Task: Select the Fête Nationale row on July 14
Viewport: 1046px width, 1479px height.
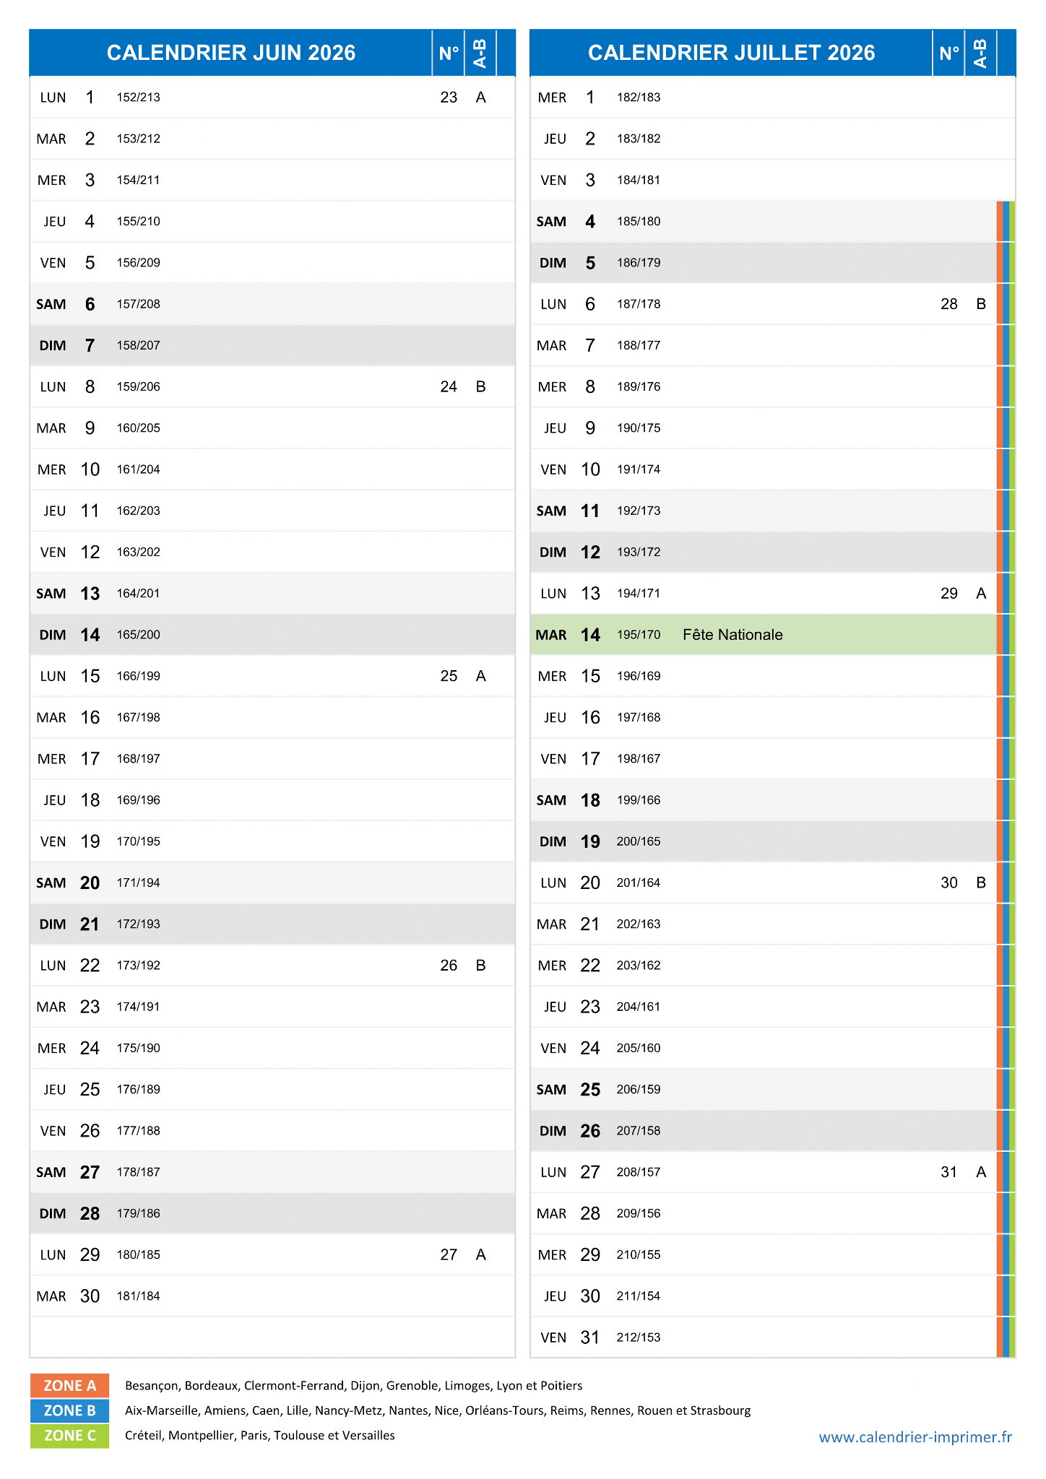Action: point(764,635)
